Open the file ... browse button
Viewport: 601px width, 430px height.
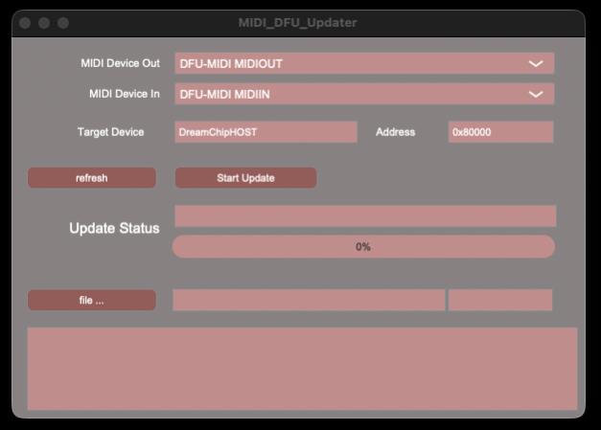91,301
